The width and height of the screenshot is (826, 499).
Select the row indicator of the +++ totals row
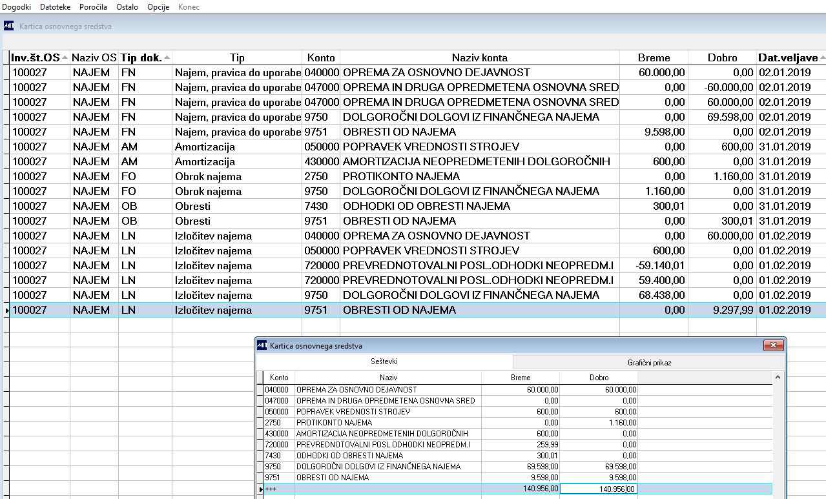260,489
